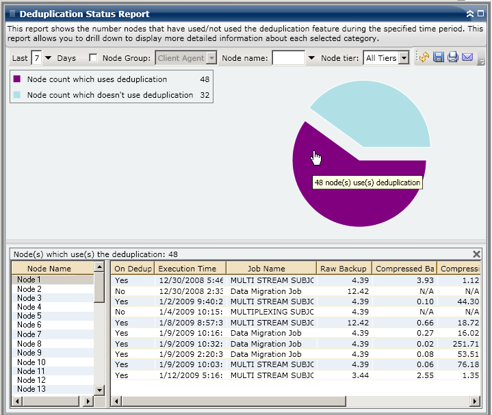Click the panel menu icon beside report title

[12, 14]
